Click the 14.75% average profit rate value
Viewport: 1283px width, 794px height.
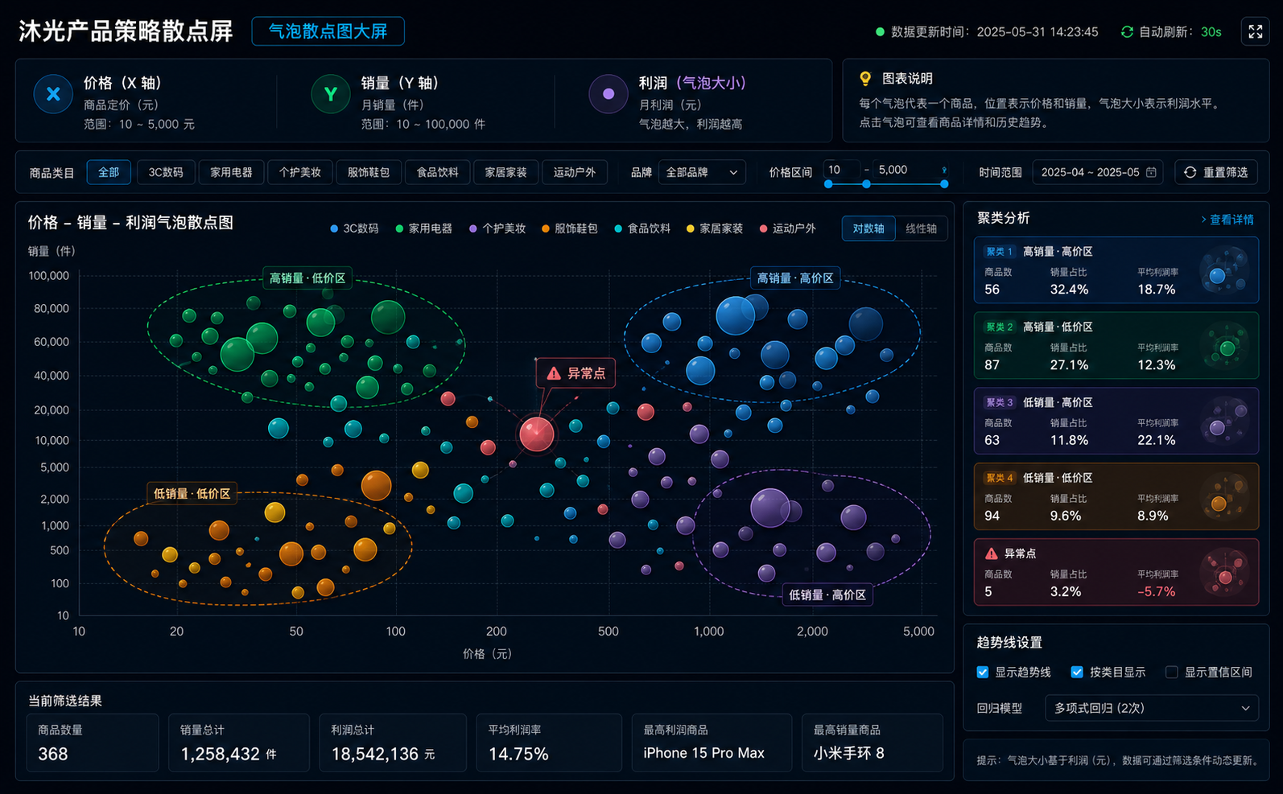(518, 754)
